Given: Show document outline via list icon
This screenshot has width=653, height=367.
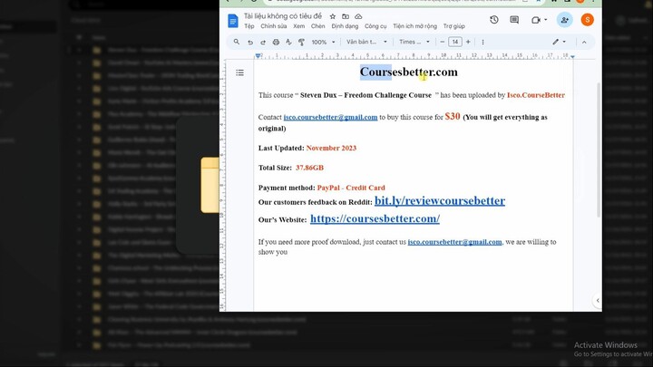Looking at the screenshot, I should tap(239, 72).
